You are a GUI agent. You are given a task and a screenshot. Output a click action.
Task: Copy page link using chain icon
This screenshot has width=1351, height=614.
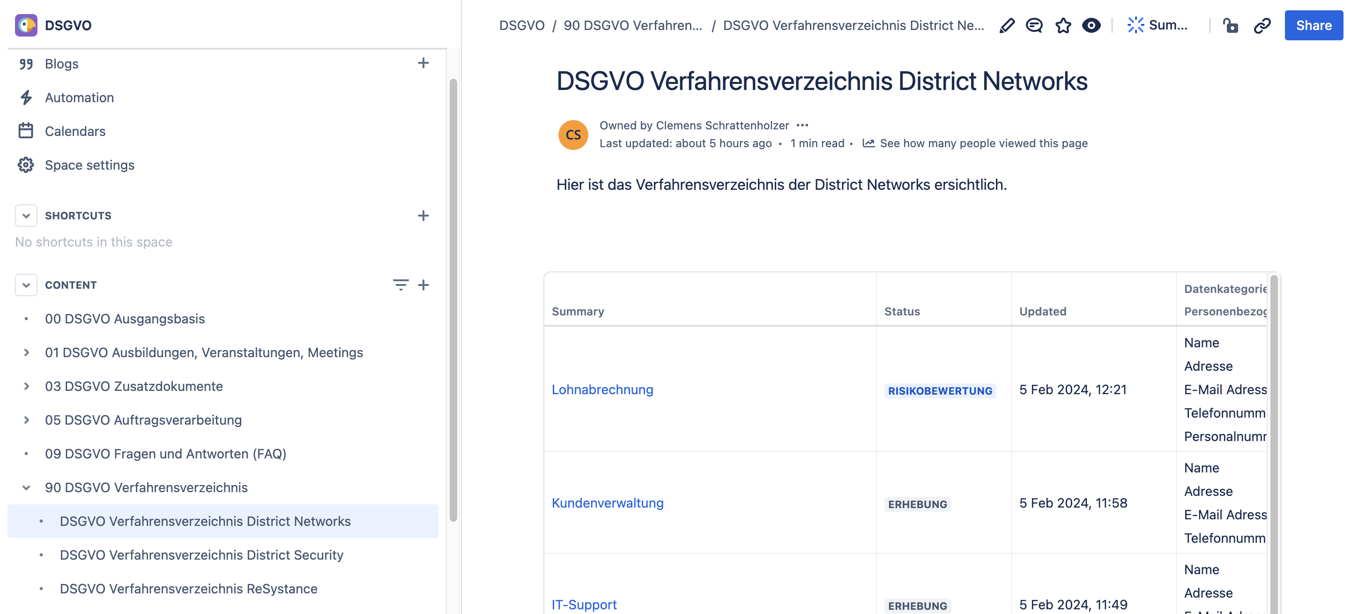[x=1262, y=25]
